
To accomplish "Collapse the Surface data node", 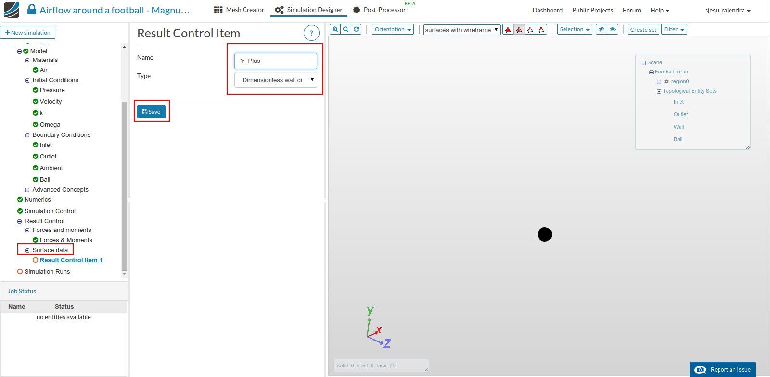I will (x=27, y=251).
